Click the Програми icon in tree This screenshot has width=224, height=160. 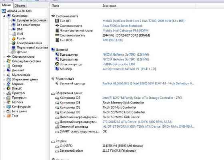(8, 98)
